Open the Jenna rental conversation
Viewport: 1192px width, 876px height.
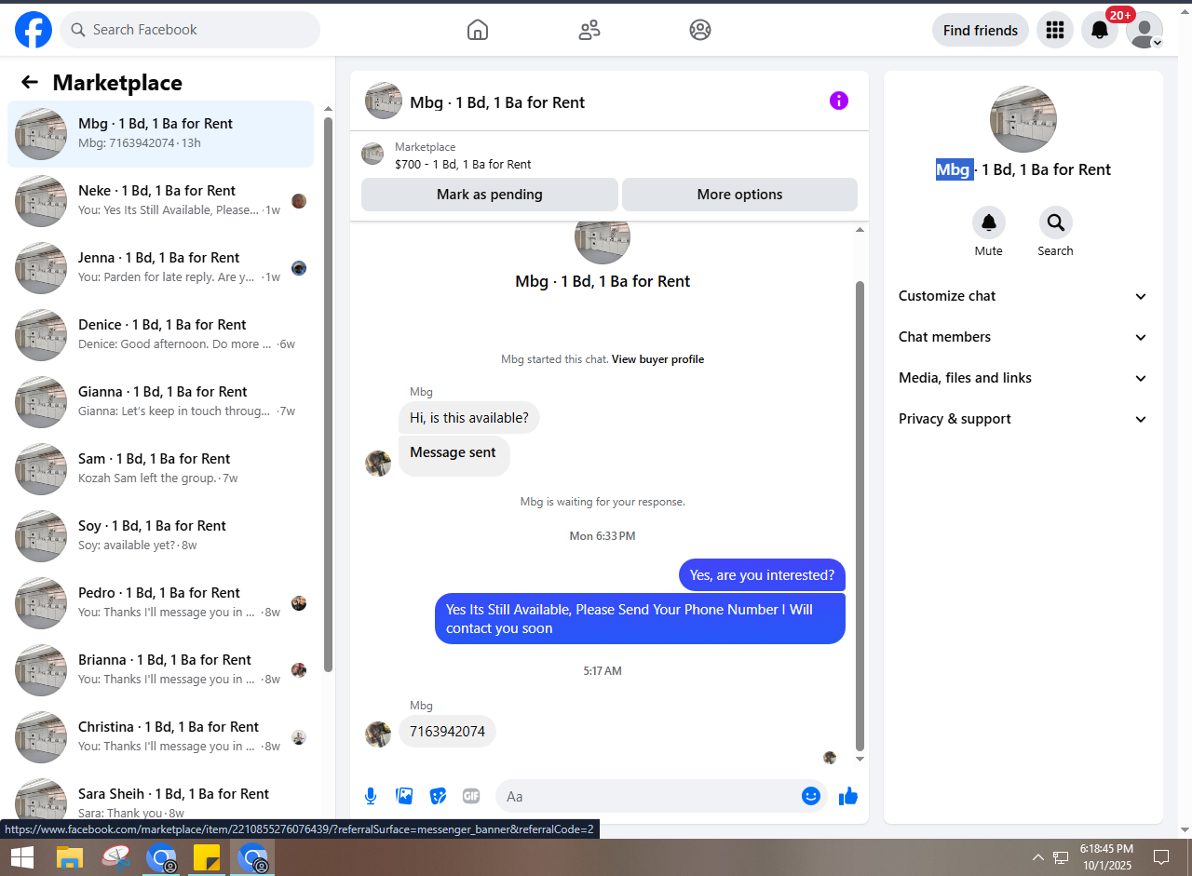[161, 268]
